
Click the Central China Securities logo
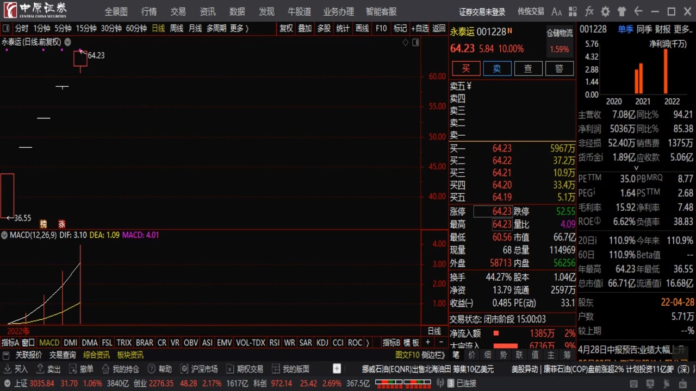36,10
